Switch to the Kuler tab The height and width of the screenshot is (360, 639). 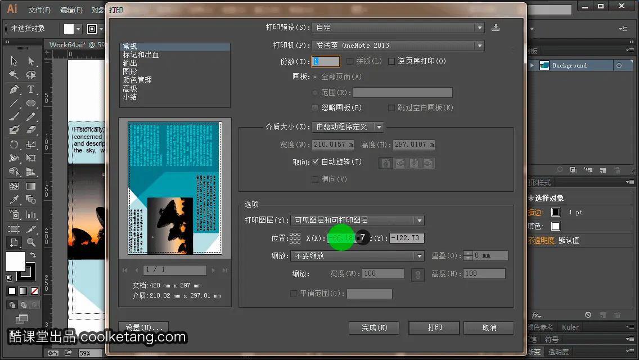tap(570, 327)
